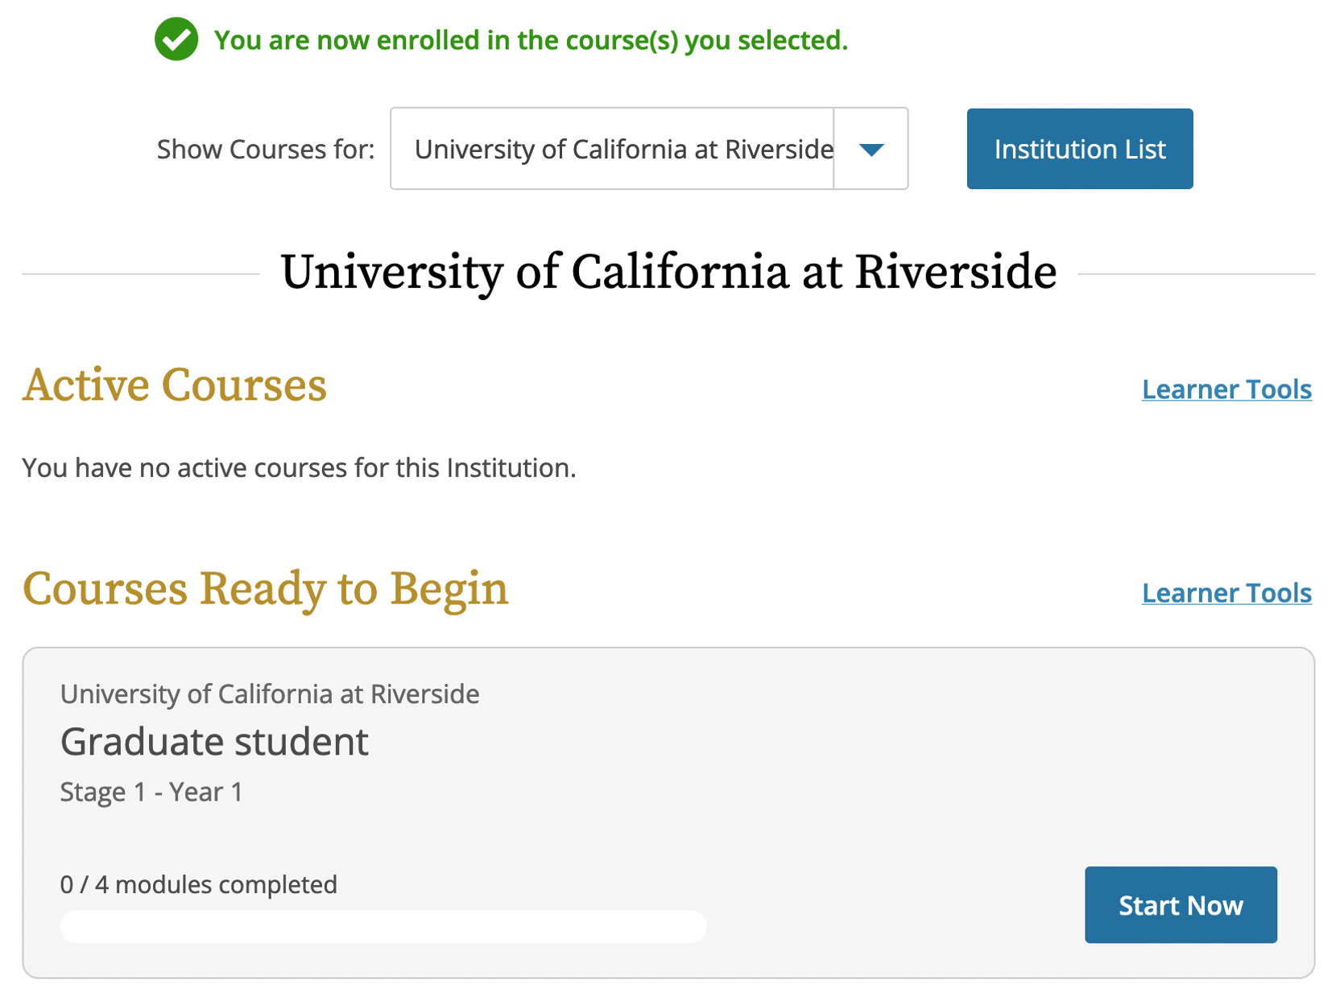Screen dimensions: 1340x1000
Task: Click the Active Courses heading
Action: (175, 385)
